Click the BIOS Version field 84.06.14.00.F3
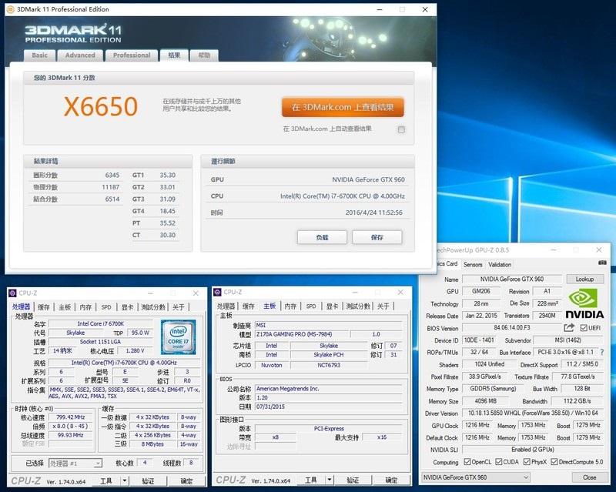The image size is (616, 492). click(x=512, y=328)
